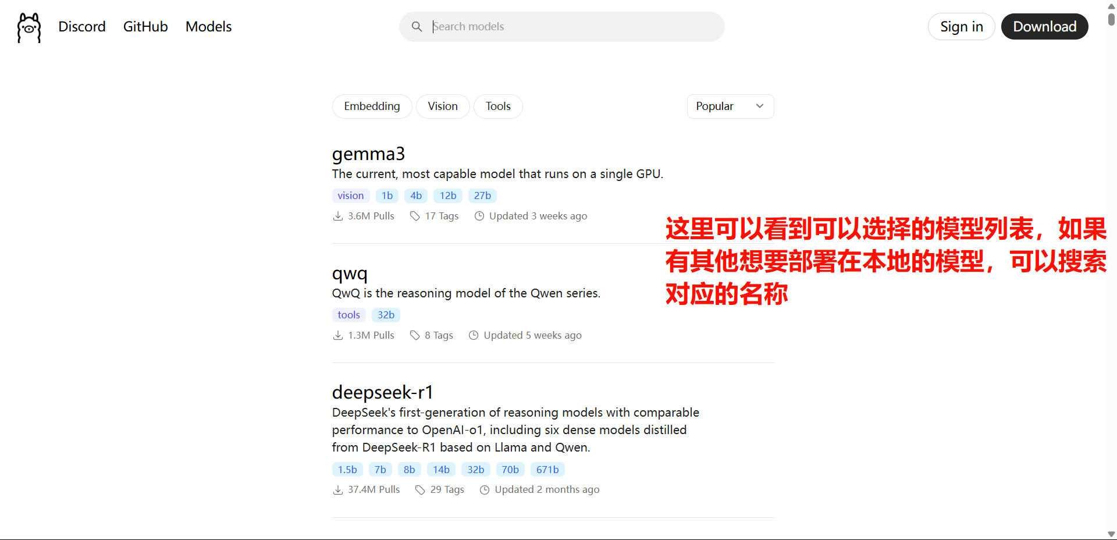Filter by Vision models

tap(443, 106)
